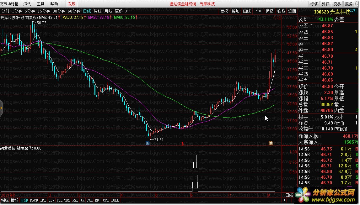Click the 资讯 button at top right

click(325, 4)
